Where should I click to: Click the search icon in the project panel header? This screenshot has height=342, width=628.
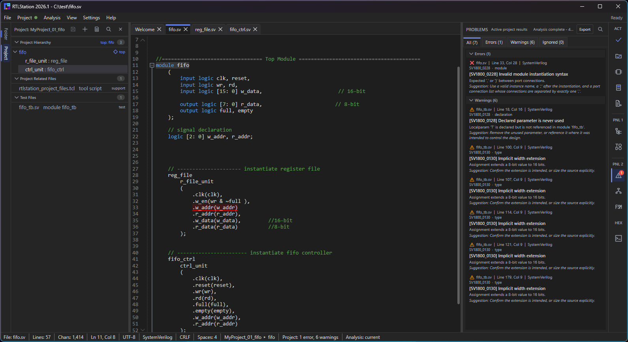coord(109,29)
